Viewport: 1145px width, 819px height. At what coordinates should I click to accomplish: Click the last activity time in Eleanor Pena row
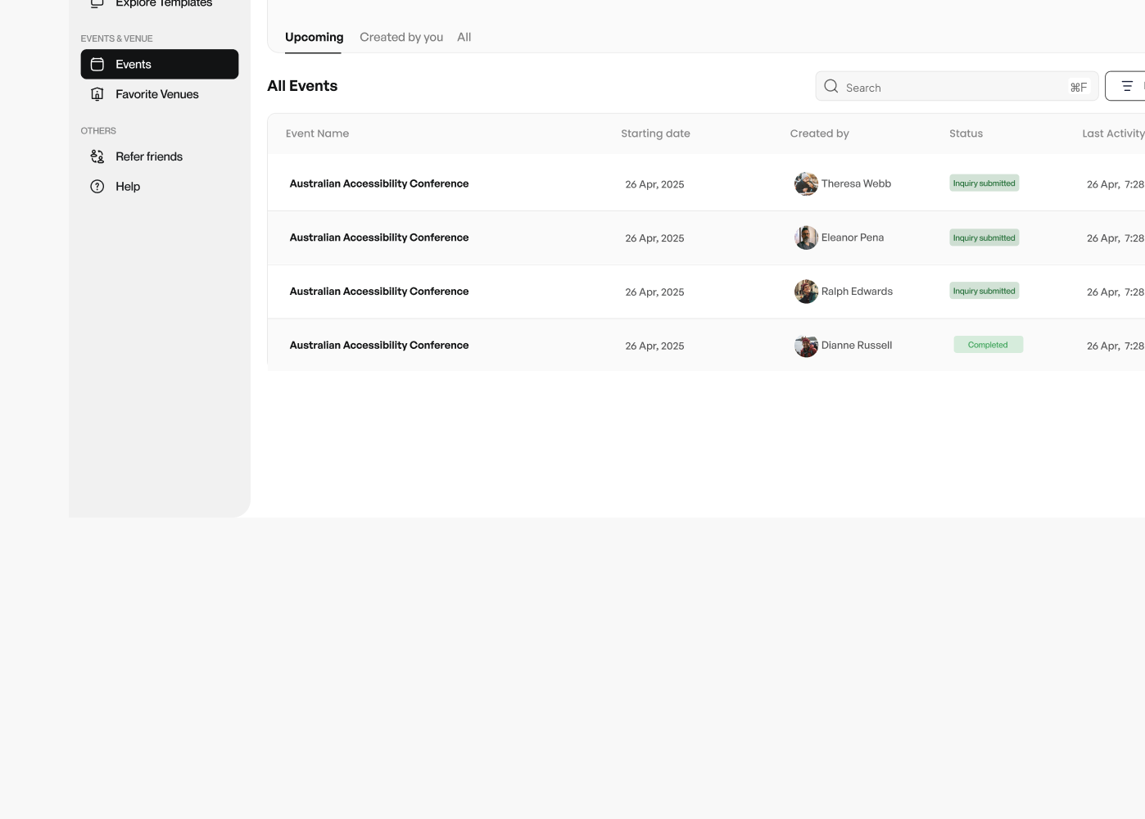coord(1116,238)
